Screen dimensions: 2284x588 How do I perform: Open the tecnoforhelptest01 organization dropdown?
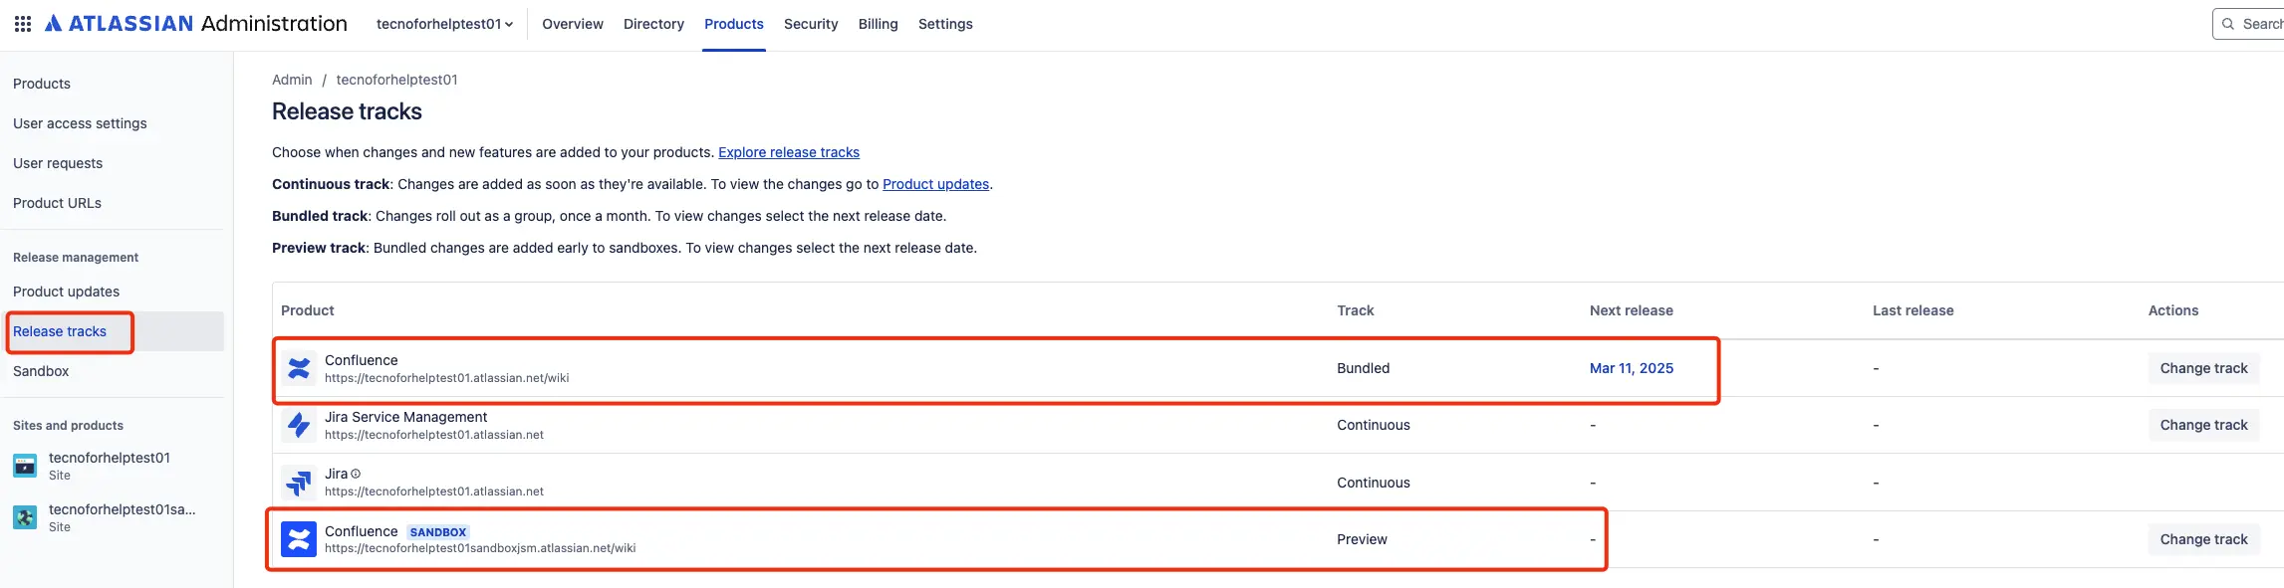click(x=444, y=24)
